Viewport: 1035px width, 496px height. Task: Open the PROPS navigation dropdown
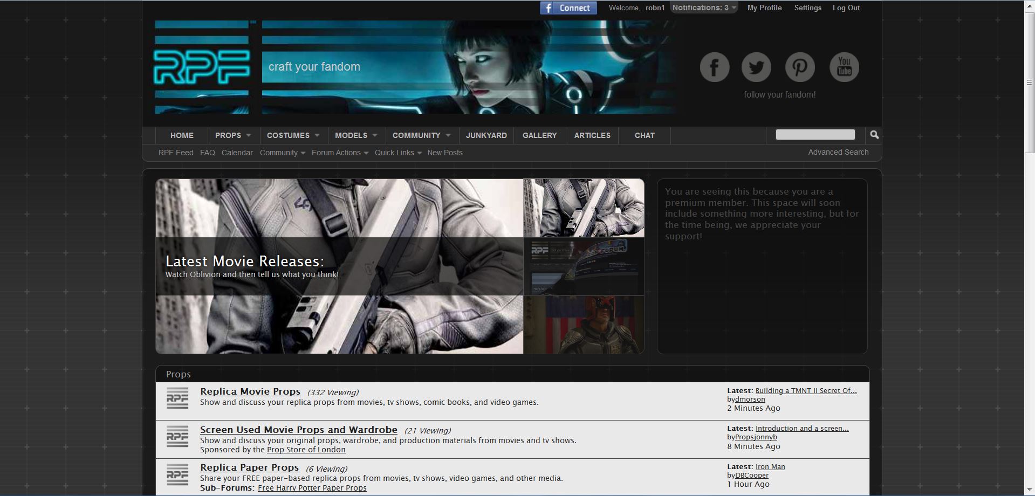coord(233,135)
